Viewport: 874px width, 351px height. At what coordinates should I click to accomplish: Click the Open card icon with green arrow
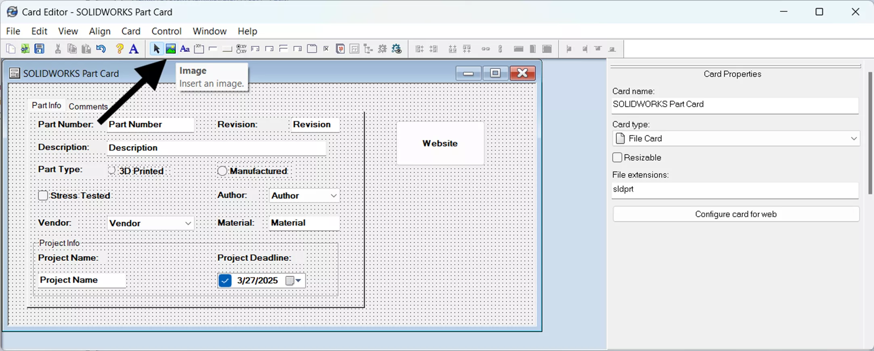(x=25, y=49)
